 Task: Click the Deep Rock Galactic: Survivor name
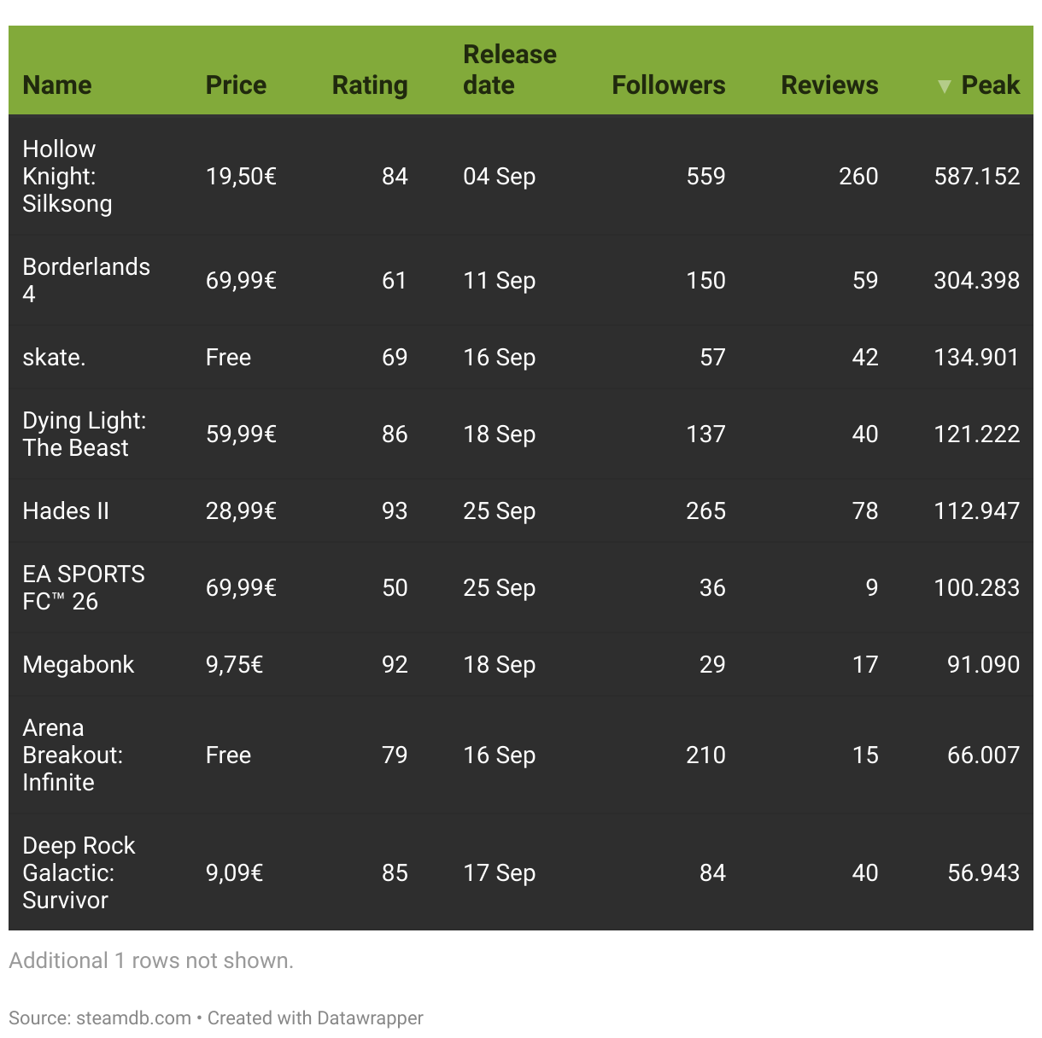79,872
